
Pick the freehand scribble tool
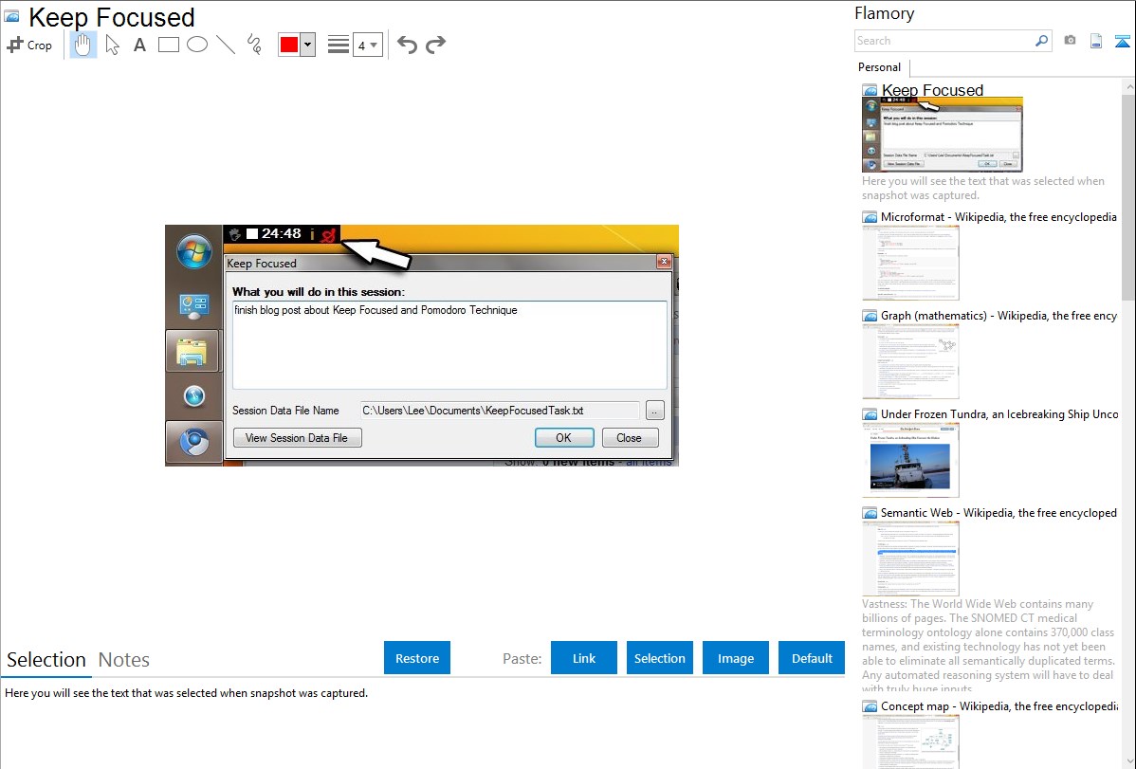pyautogui.click(x=254, y=45)
